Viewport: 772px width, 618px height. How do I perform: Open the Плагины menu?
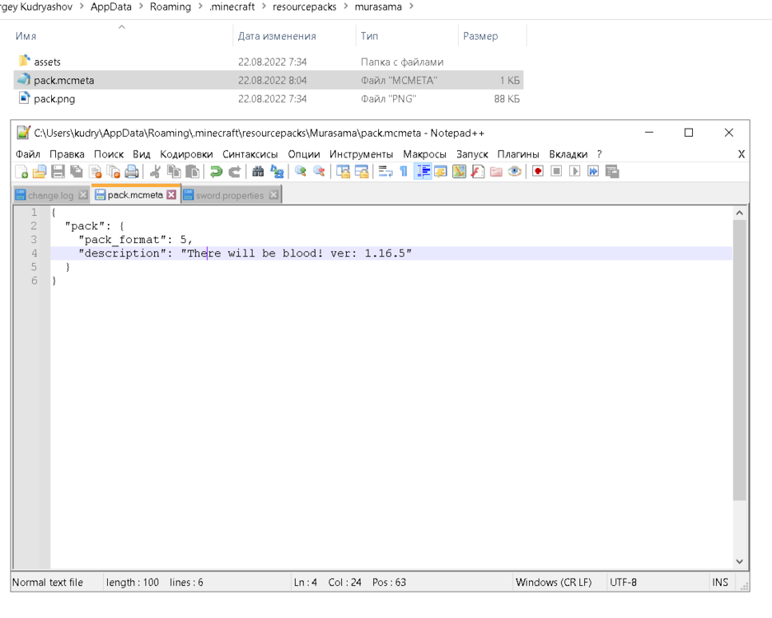pyautogui.click(x=518, y=154)
